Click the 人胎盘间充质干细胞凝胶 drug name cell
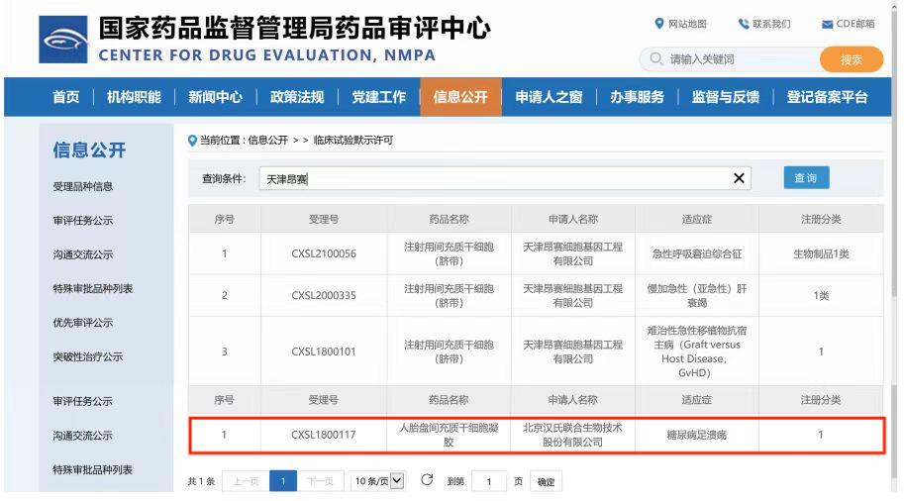 [449, 435]
